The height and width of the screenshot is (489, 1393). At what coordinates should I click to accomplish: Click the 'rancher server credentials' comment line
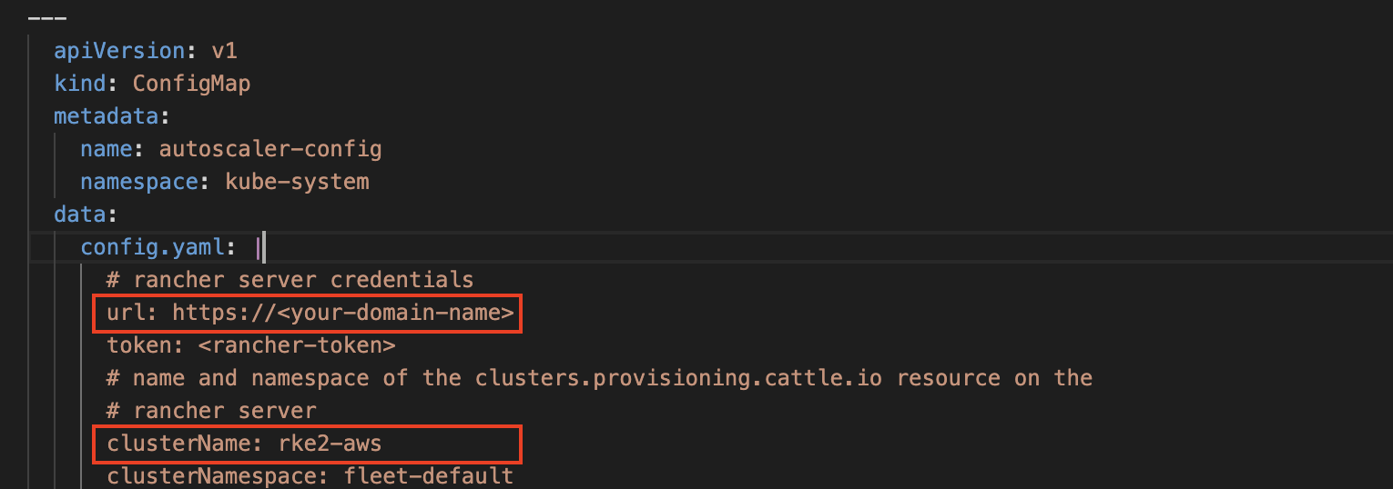[x=290, y=280]
